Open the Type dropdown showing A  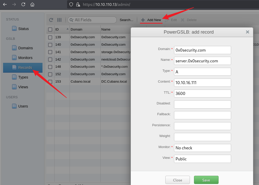[202, 72]
